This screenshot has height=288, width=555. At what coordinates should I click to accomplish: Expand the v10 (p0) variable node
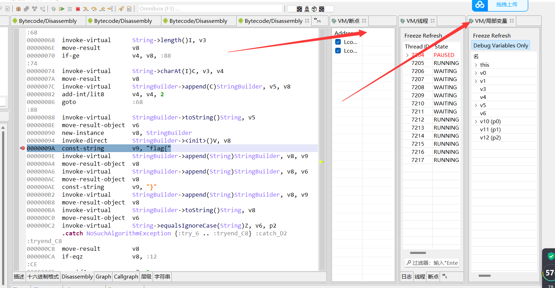point(476,122)
